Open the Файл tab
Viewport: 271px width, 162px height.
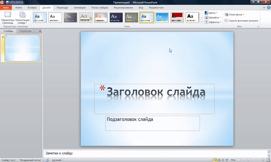(x=6, y=8)
